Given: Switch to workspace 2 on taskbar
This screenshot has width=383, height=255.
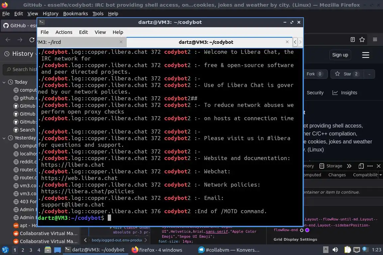Looking at the screenshot, I should coord(23,250).
